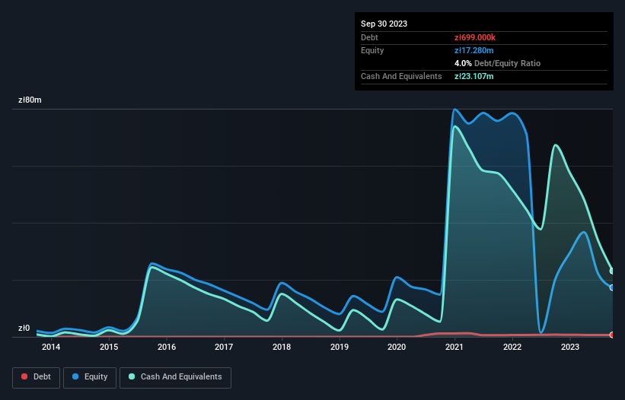
Task: Click the teal Cash legend dot
Action: 132,376
